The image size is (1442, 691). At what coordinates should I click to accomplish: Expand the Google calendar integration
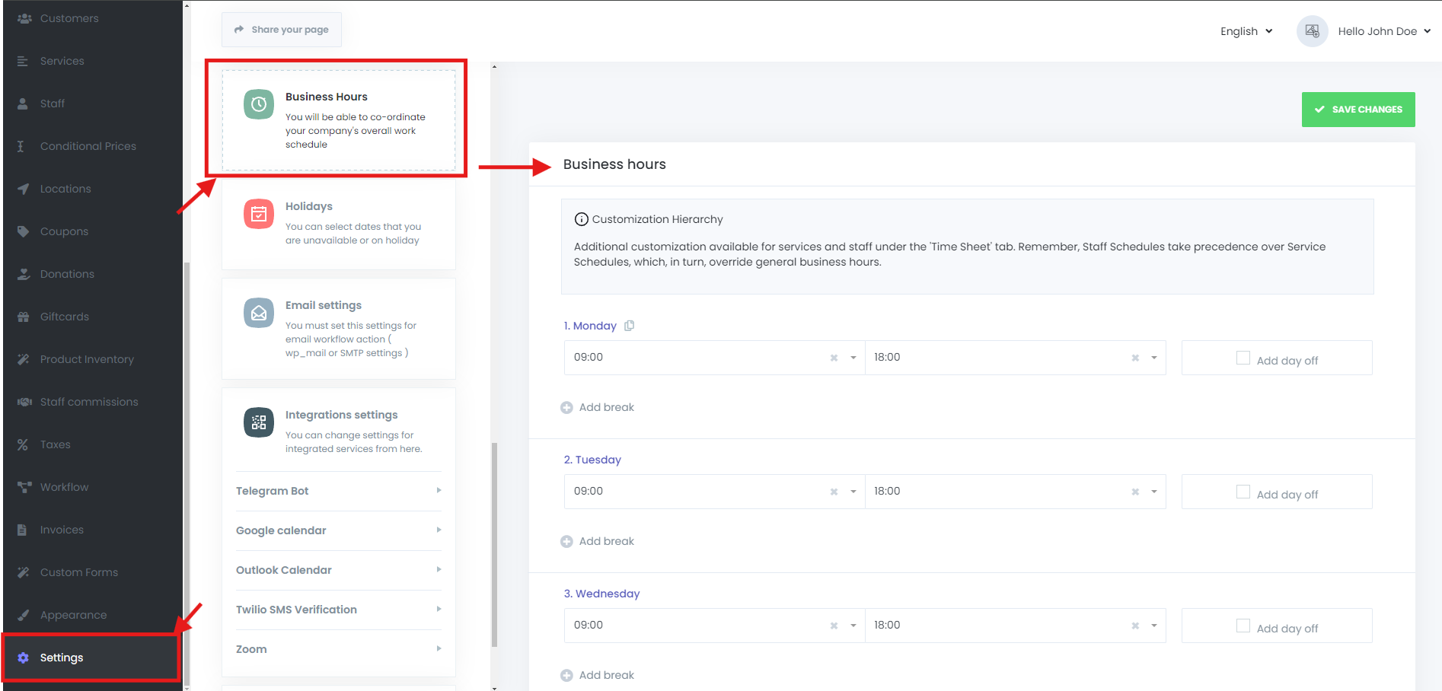point(338,530)
